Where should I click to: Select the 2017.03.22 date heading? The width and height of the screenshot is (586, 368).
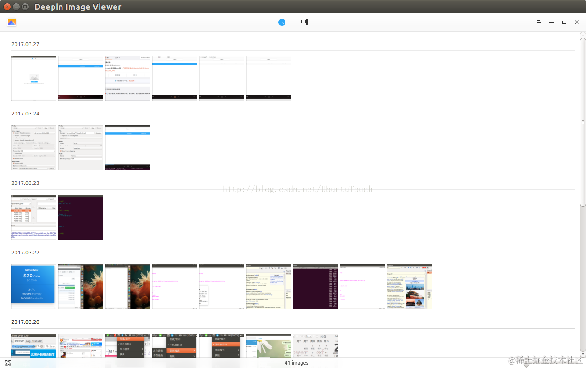[25, 253]
